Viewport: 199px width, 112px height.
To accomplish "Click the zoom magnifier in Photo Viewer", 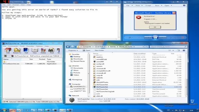I will (130, 37).
